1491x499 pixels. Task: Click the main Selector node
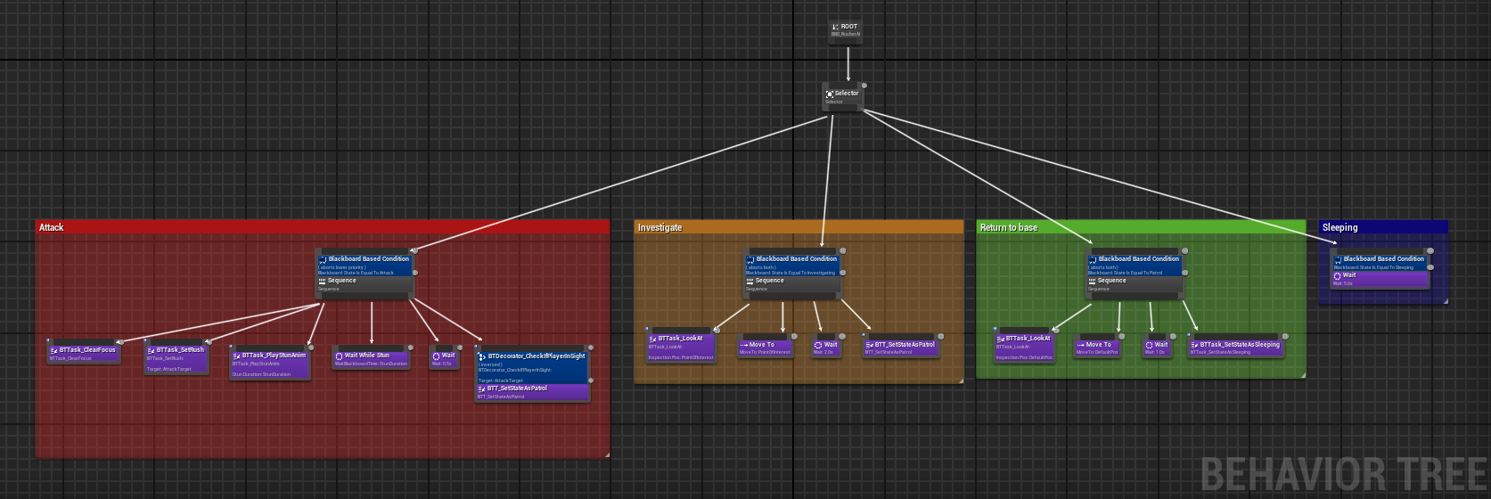pyautogui.click(x=842, y=96)
